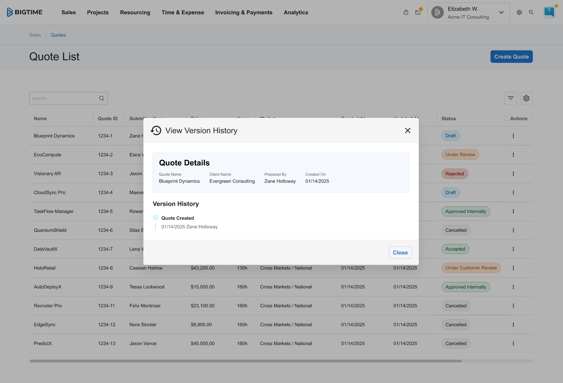563x383 pixels.
Task: Click the BigTime logo
Action: tap(25, 12)
